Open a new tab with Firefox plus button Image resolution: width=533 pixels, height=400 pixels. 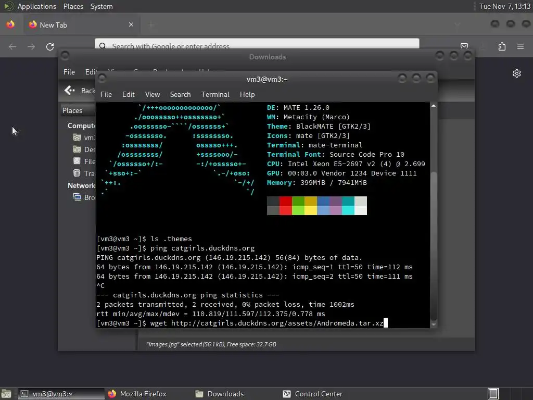(x=151, y=24)
